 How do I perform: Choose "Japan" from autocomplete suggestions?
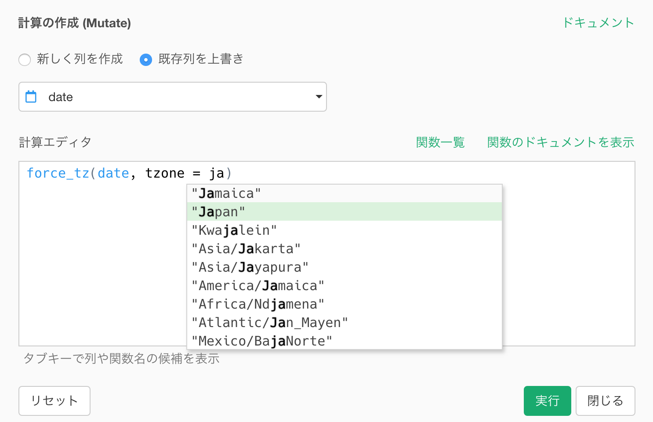[345, 211]
